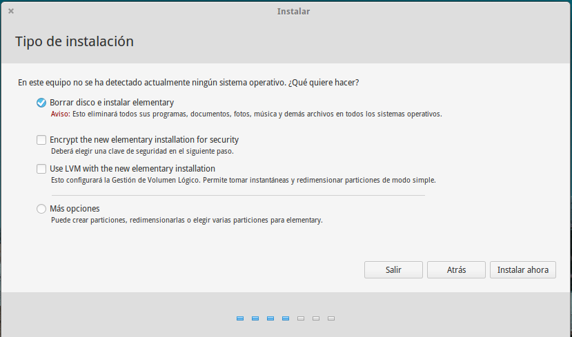Click the second filled progress step indicator
The width and height of the screenshot is (572, 337).
[255, 318]
